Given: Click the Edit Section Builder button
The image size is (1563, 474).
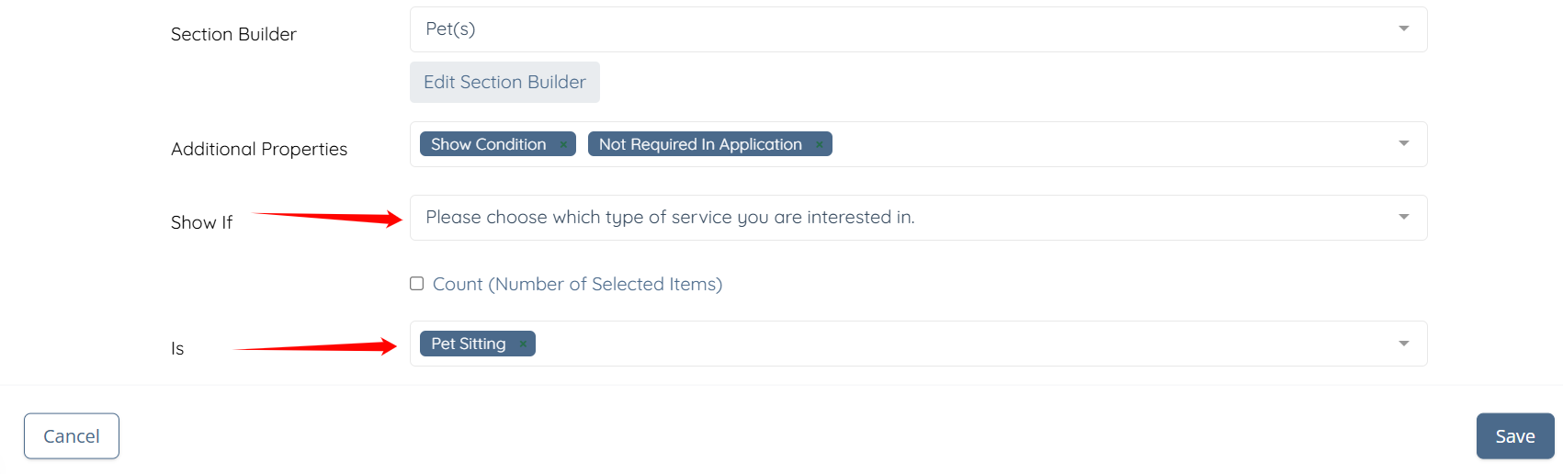Looking at the screenshot, I should [504, 83].
